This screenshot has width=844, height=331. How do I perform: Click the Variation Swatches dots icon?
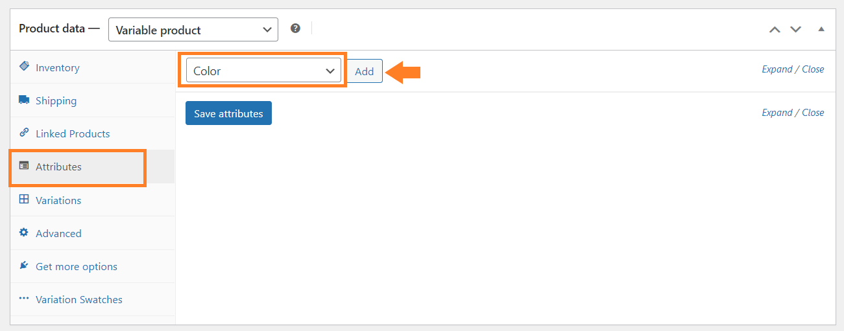tap(24, 299)
